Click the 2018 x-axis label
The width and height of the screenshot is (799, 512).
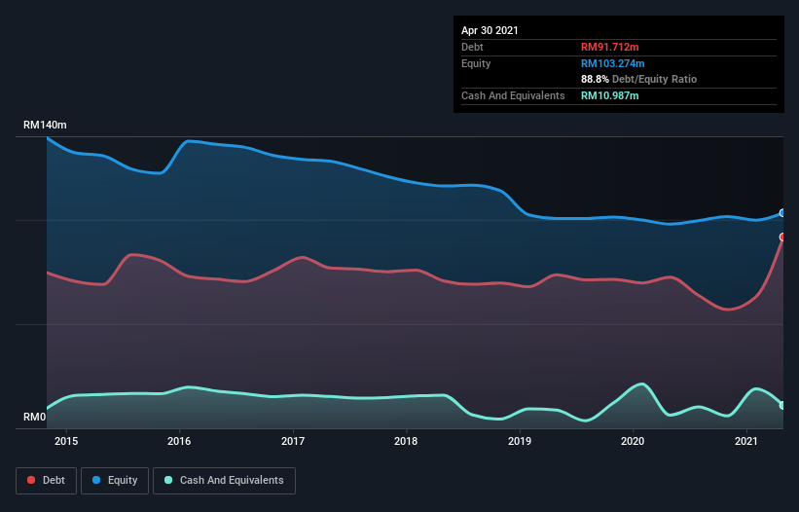(x=406, y=441)
